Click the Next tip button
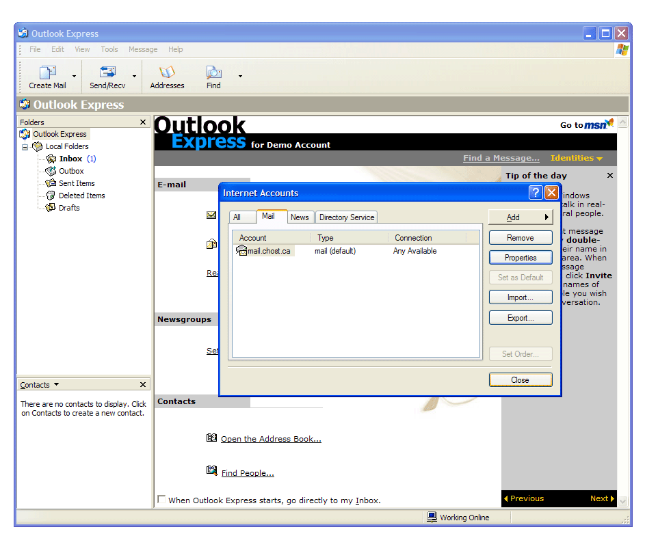This screenshot has width=645, height=536. [x=602, y=498]
